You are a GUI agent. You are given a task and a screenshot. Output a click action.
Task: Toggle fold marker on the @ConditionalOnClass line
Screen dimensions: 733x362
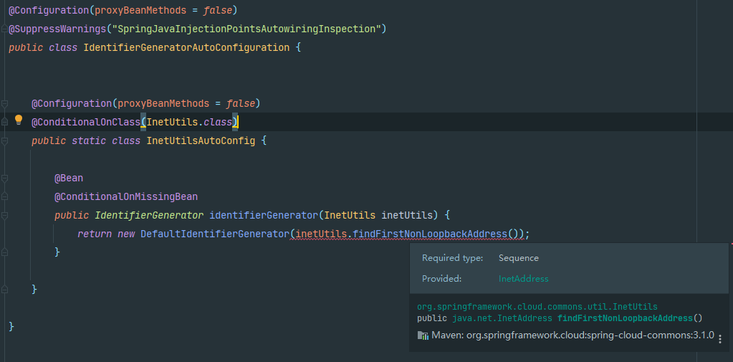click(x=4, y=122)
